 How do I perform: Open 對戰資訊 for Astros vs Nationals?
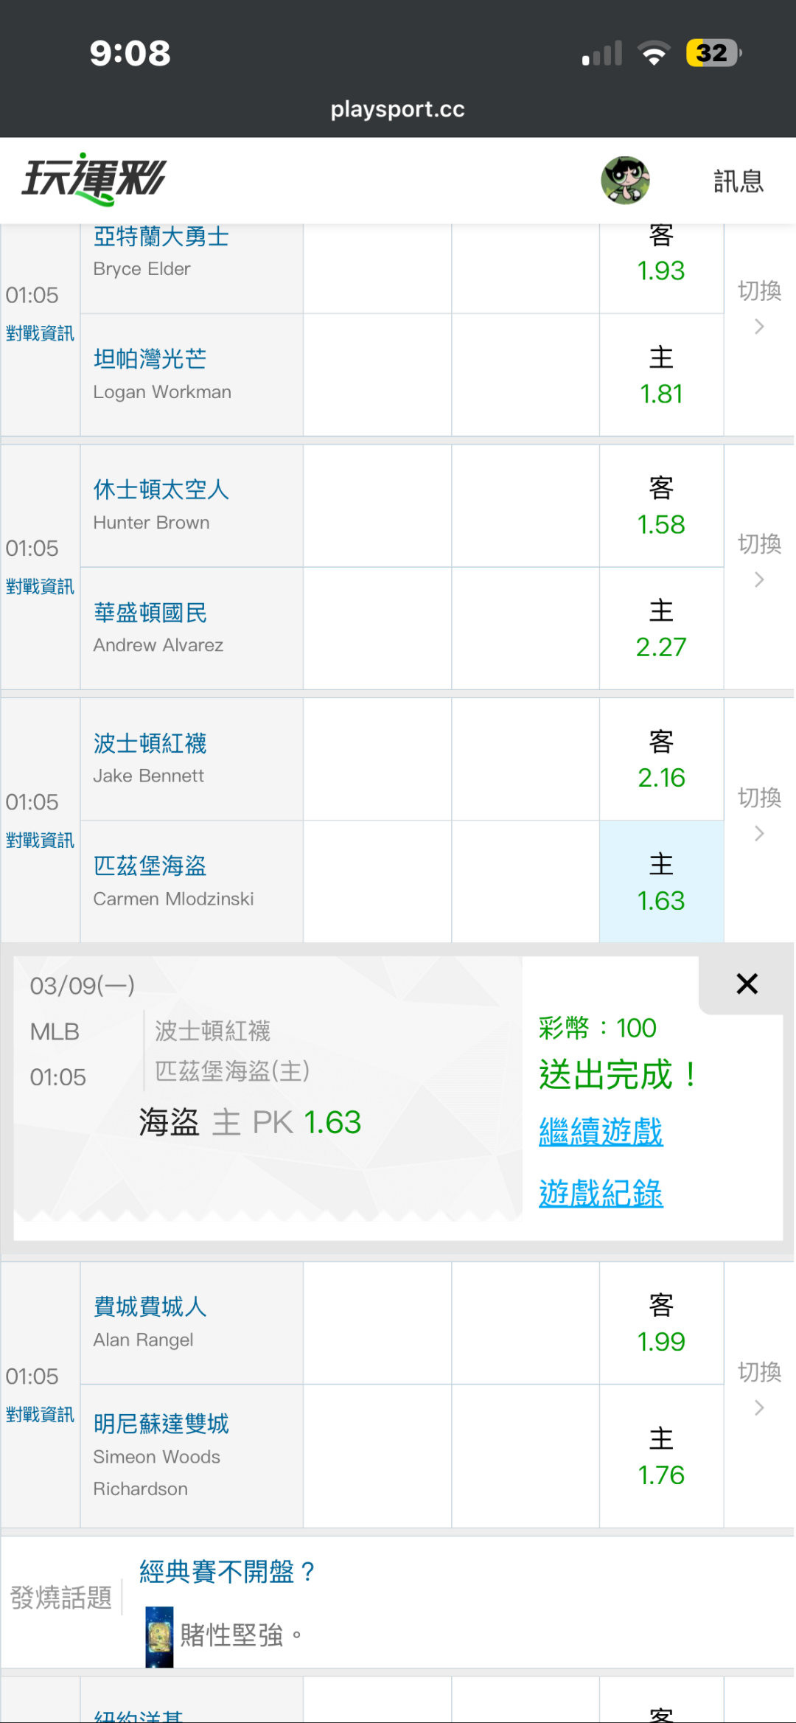(x=40, y=587)
